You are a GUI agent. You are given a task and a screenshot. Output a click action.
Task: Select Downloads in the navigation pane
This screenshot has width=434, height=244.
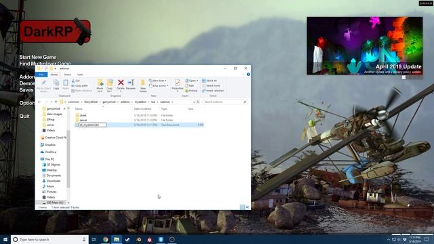(x=52, y=181)
